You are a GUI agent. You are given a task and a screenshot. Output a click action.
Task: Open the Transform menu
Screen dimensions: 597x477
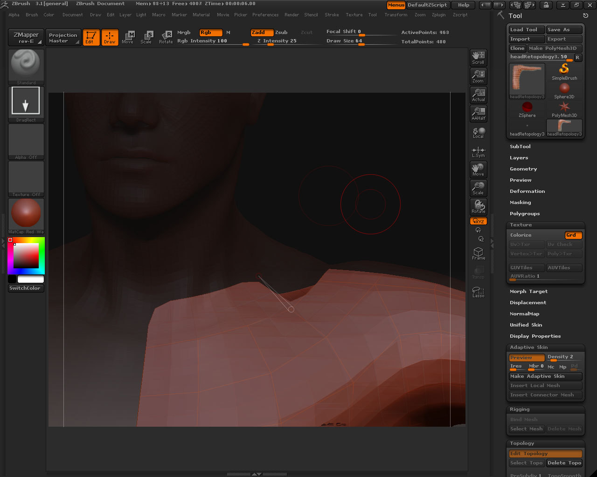[396, 14]
